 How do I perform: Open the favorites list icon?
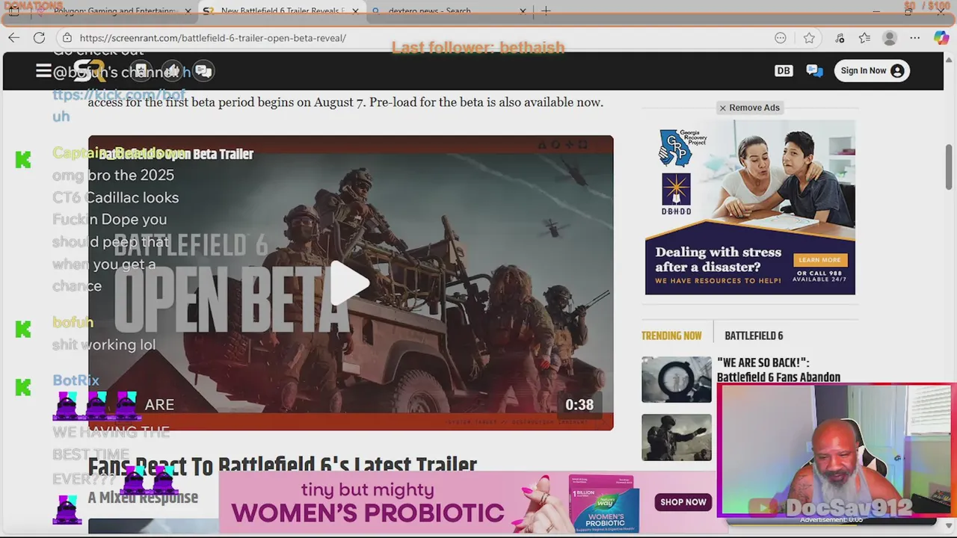tap(864, 38)
